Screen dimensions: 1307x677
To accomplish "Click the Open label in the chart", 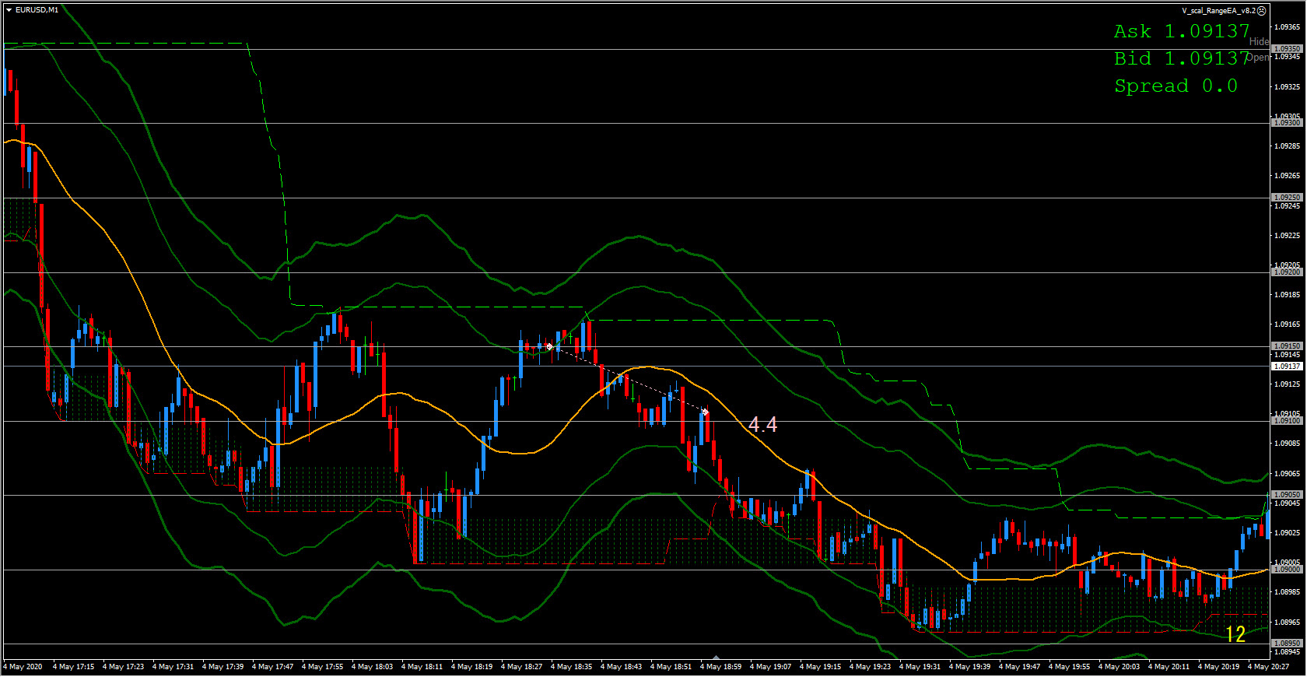I will [1259, 58].
